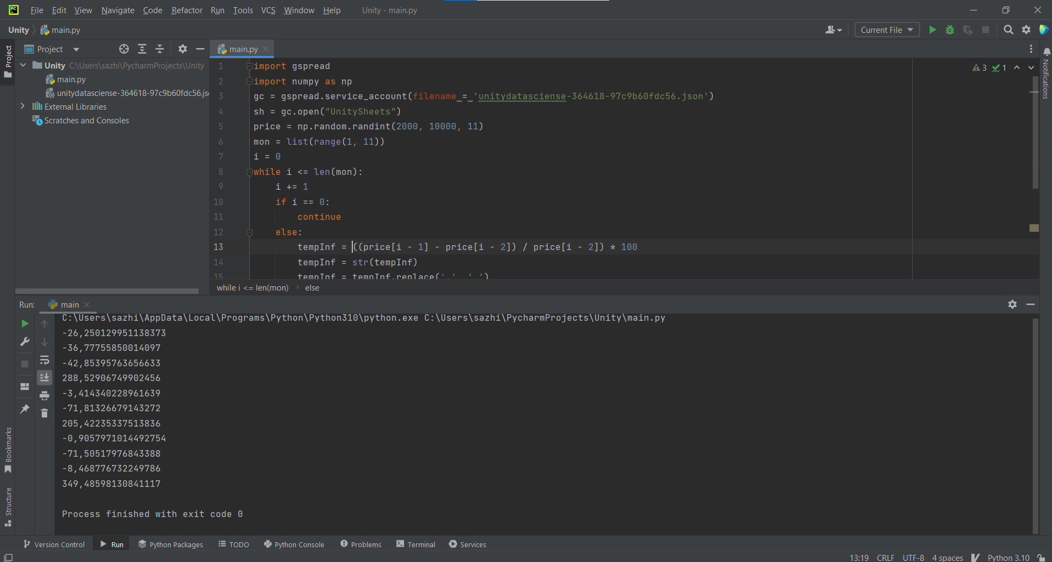Viewport: 1052px width, 562px height.
Task: Open the File menu
Action: (x=37, y=10)
